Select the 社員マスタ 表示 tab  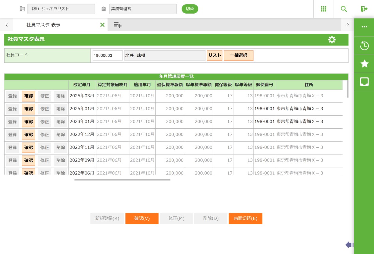(43, 25)
